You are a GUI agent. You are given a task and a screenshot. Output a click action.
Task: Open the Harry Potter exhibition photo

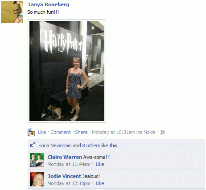point(67,71)
